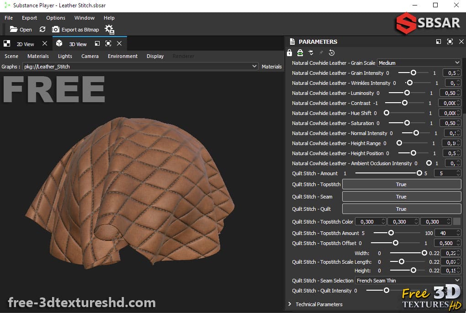Click the Luminosity slider handle
The width and height of the screenshot is (466, 313).
pyautogui.click(x=407, y=93)
